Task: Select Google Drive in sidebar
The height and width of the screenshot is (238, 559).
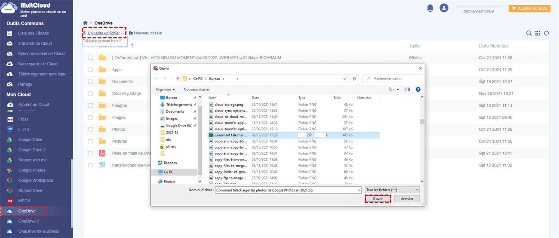Action: click(x=30, y=139)
